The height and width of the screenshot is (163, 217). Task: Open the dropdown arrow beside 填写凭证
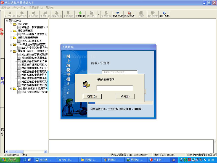99,14
